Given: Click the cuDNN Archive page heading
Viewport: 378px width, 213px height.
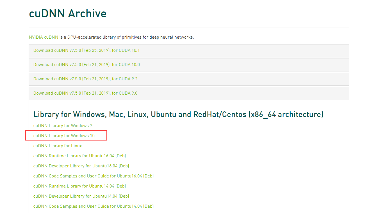Looking at the screenshot, I should pos(68,13).
